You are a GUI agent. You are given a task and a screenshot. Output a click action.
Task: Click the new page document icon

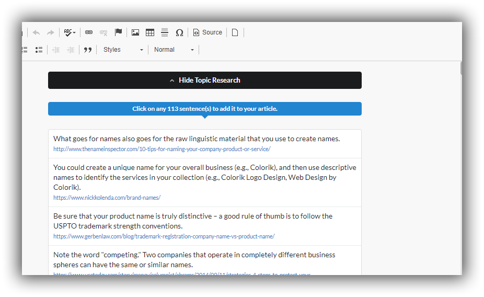click(235, 32)
